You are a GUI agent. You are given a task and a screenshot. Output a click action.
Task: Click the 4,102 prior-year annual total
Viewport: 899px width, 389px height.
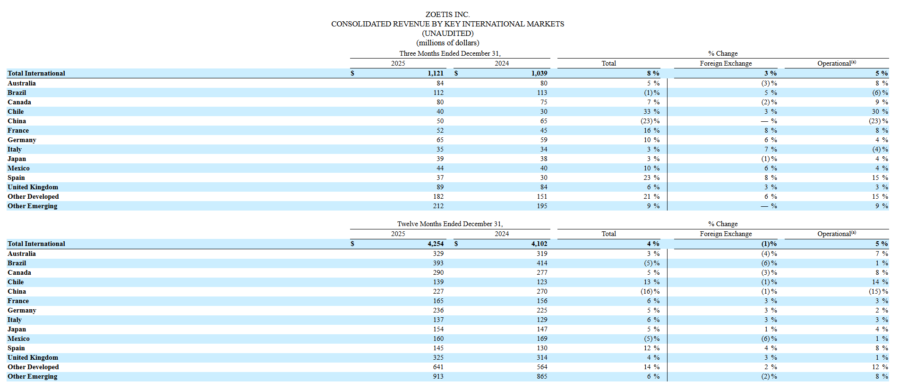[x=539, y=244]
